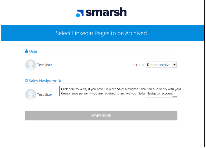Click the checkmark icon on Approve button
Screen dimensions: 206x148
[93, 115]
